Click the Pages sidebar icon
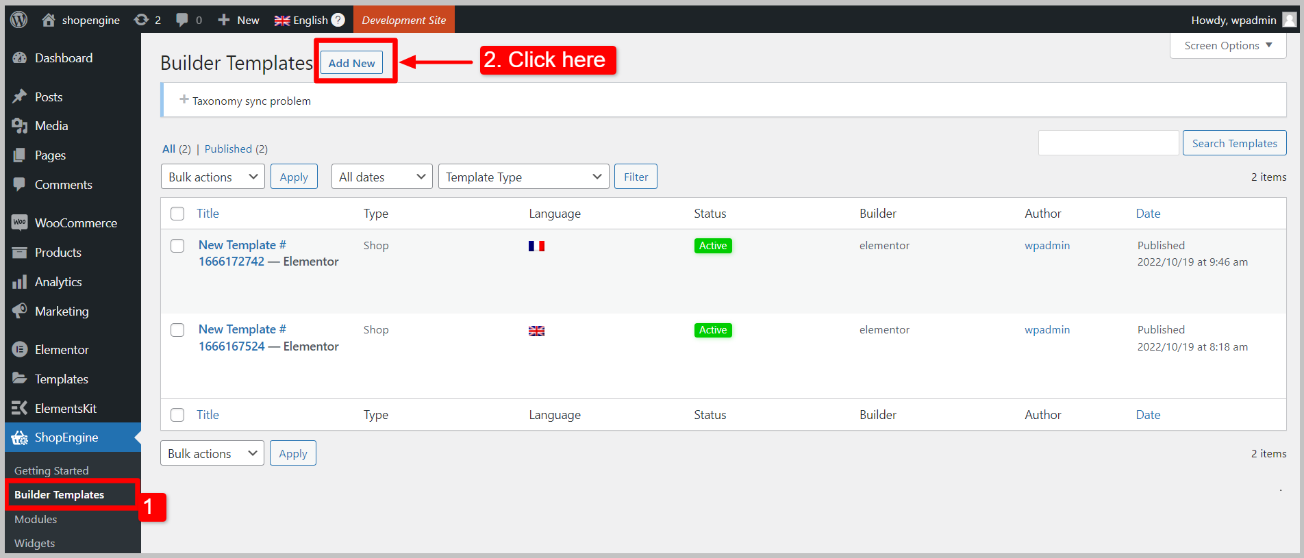This screenshot has height=558, width=1304. 19,155
